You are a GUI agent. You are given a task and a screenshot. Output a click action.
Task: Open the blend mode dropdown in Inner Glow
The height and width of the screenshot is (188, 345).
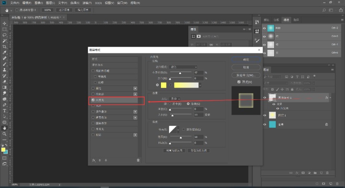[x=183, y=67]
